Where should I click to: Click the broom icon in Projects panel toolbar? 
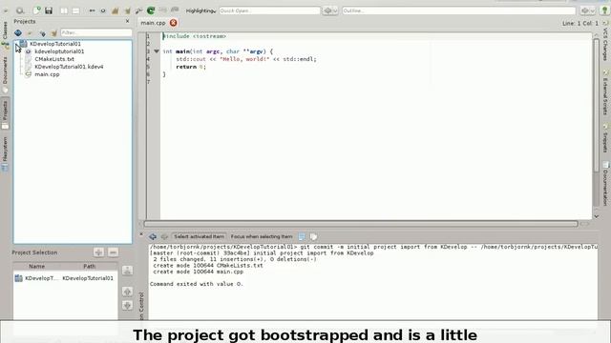pos(53,33)
